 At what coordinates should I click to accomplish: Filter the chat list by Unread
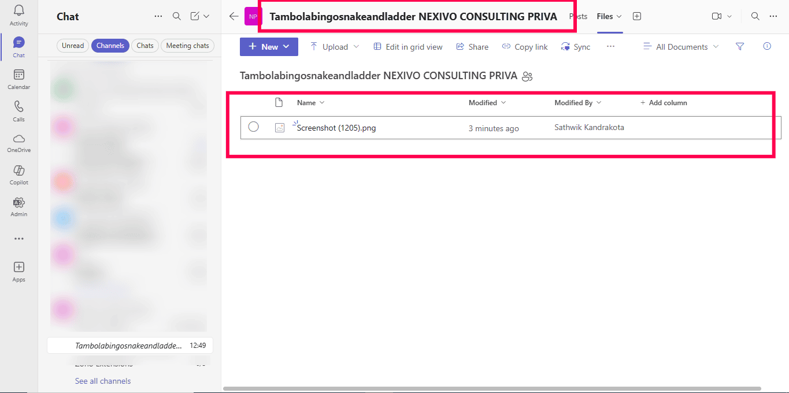coord(73,46)
